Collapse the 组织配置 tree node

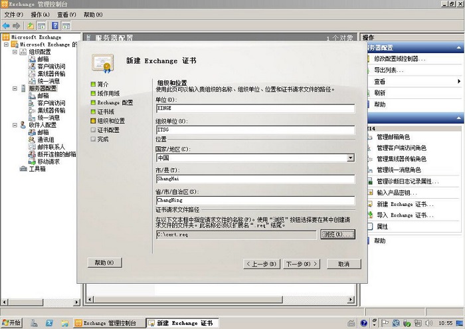(x=14, y=52)
